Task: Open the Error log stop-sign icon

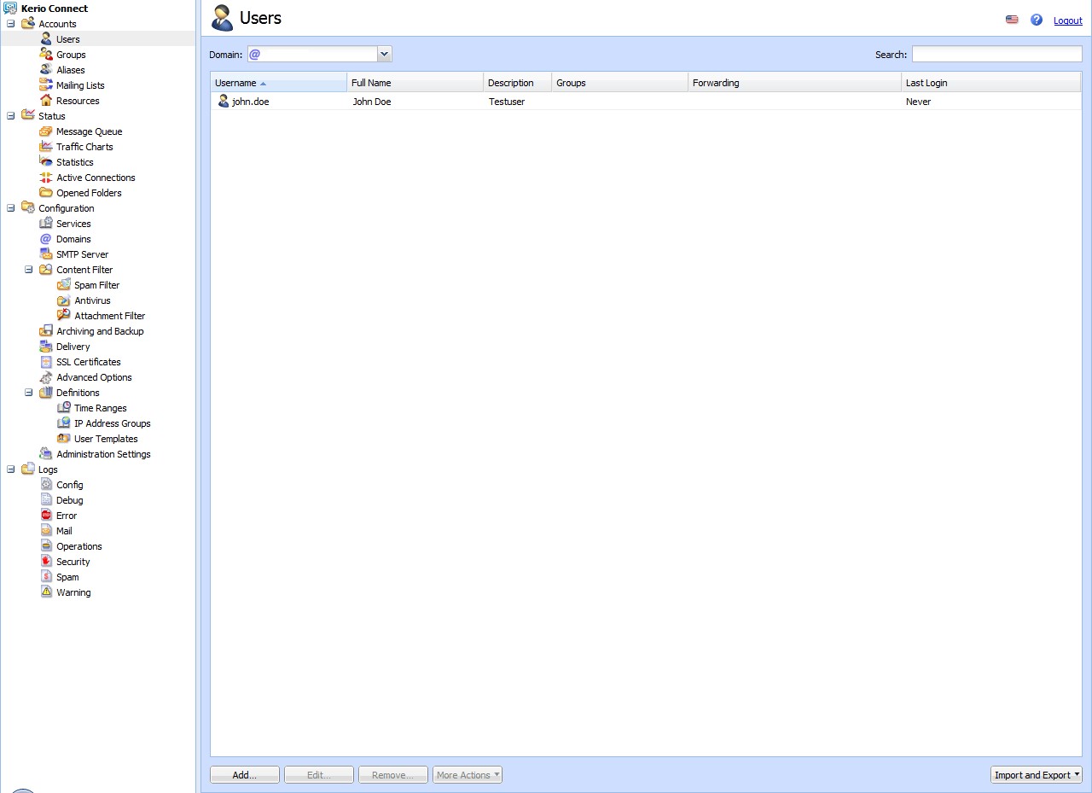Action: 46,516
